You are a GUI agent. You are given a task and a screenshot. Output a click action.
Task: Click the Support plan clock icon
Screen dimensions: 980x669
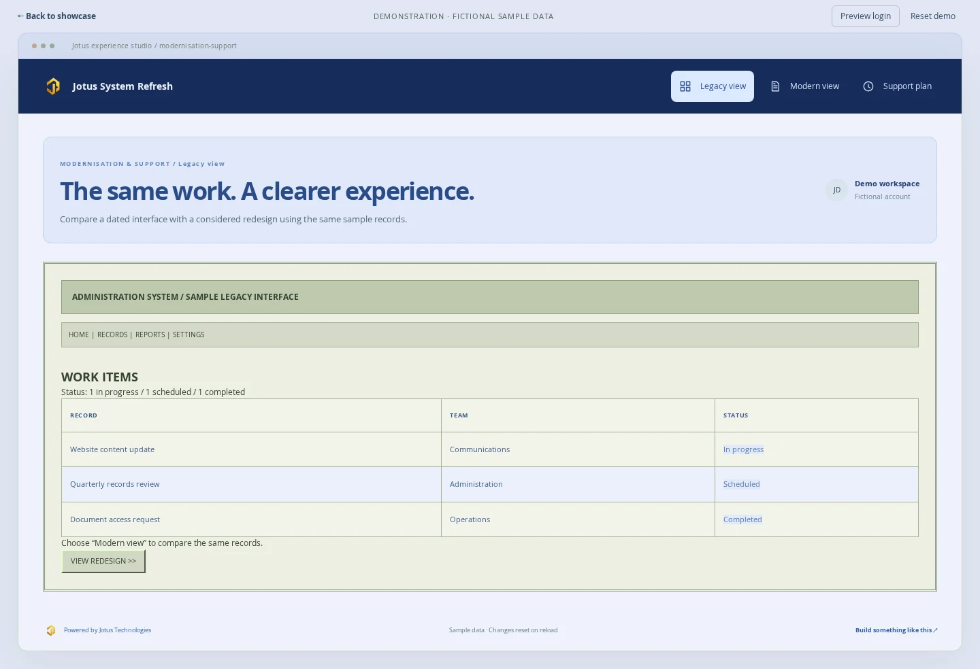coord(868,86)
